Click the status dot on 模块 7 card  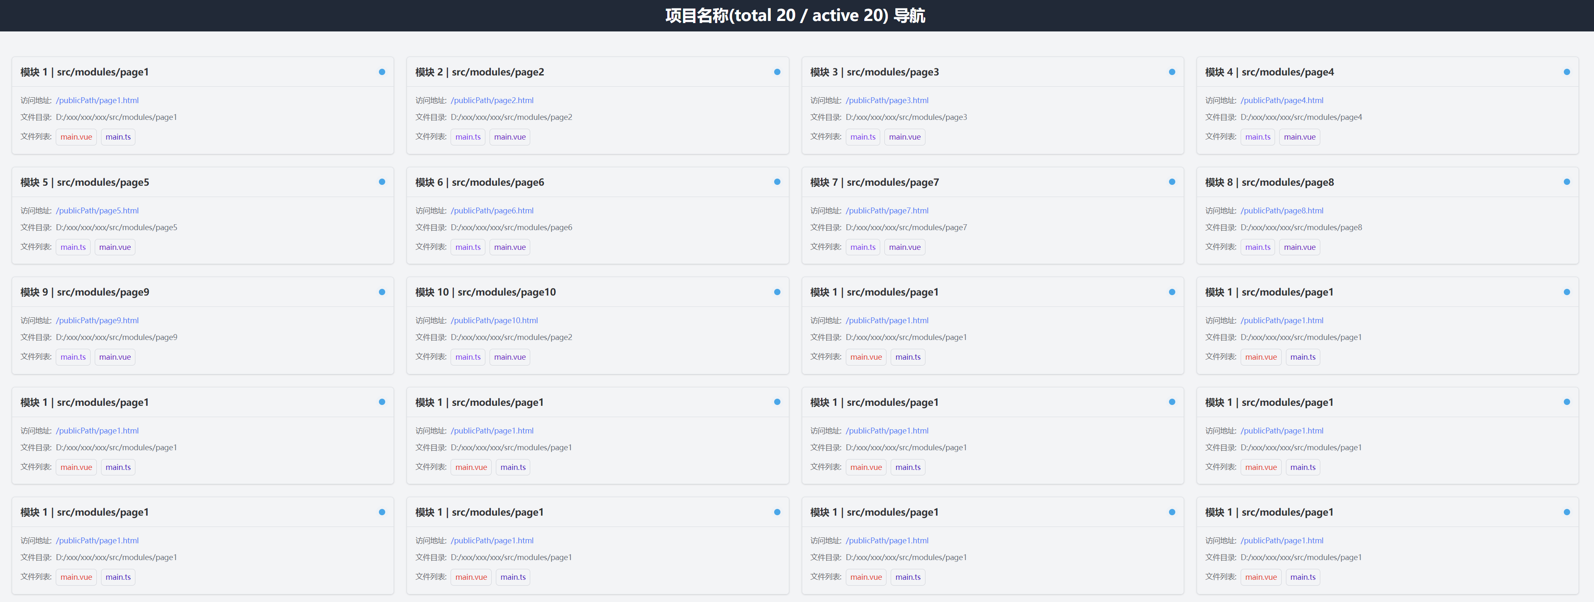click(1172, 182)
